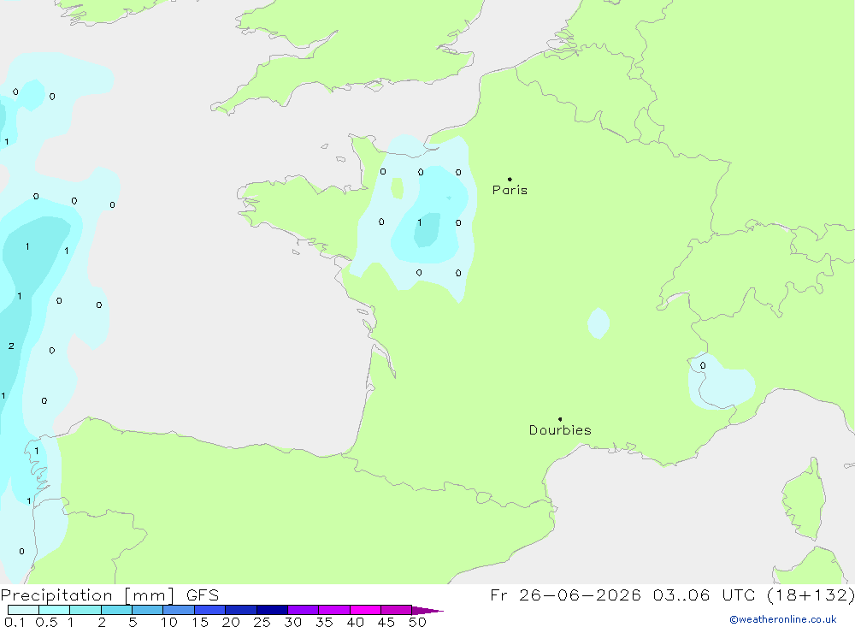Viewport: 855px width, 627px height.
Task: Click the Dourbies location label
Action: tap(560, 430)
